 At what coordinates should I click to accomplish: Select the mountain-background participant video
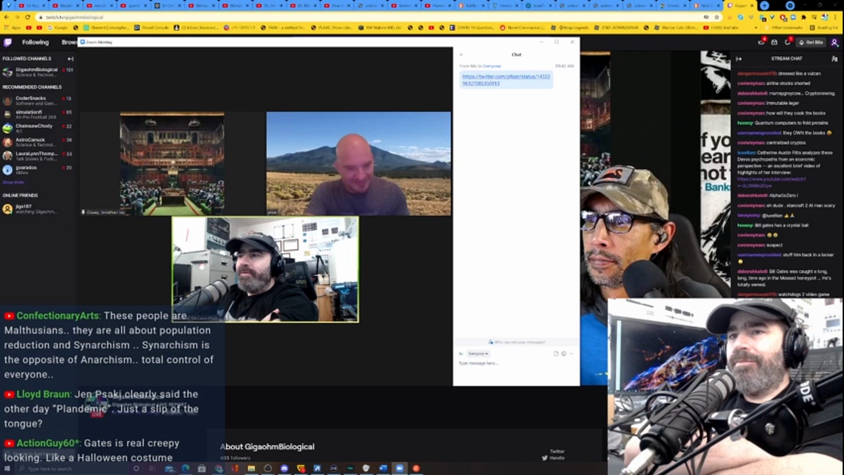[x=358, y=163]
